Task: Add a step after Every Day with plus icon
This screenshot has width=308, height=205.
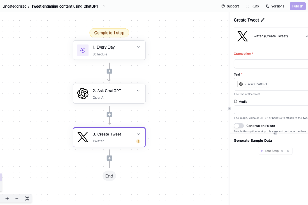Action: point(109,71)
